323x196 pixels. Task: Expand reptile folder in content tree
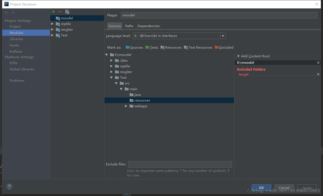pos(111,66)
